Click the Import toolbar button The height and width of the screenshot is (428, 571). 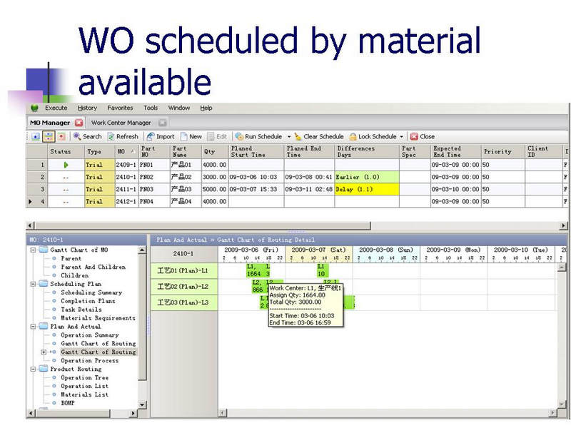point(161,136)
